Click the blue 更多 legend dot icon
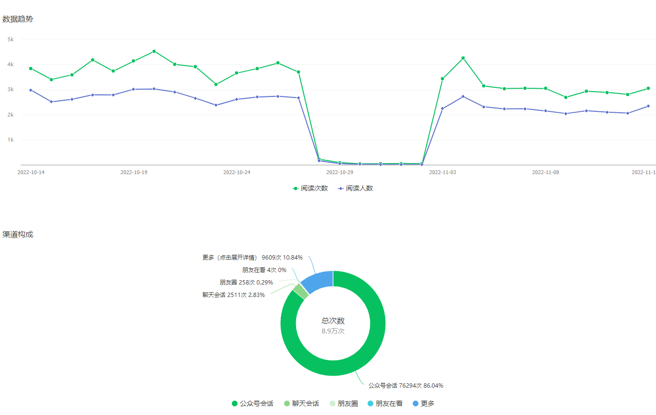This screenshot has width=656, height=415. click(416, 403)
